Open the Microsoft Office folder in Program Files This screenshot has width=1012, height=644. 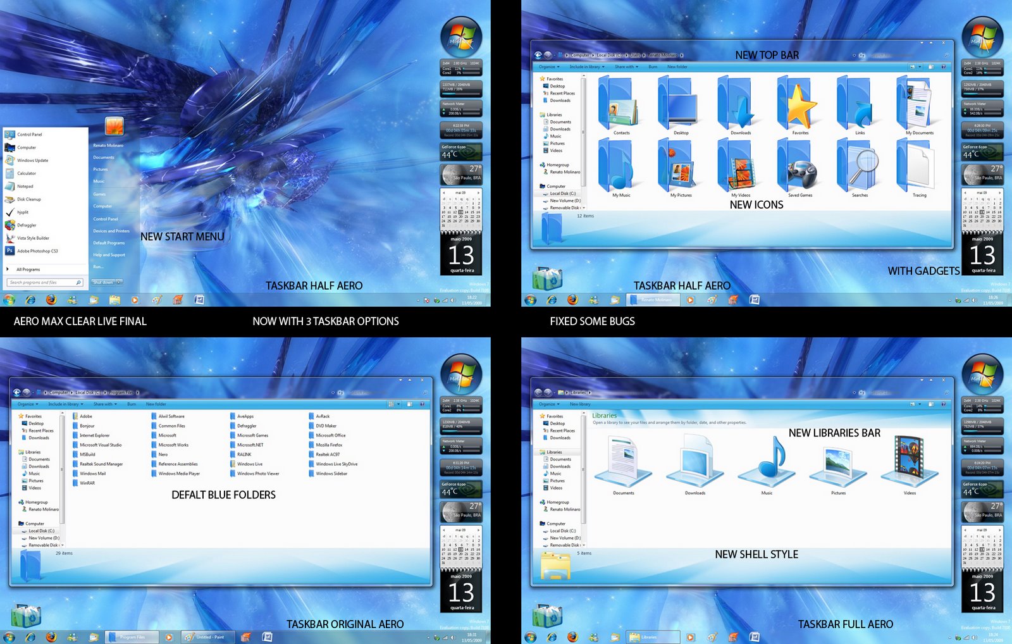click(x=327, y=435)
